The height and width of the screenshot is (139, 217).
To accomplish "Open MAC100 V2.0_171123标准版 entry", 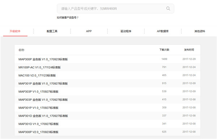I will tap(37, 76).
